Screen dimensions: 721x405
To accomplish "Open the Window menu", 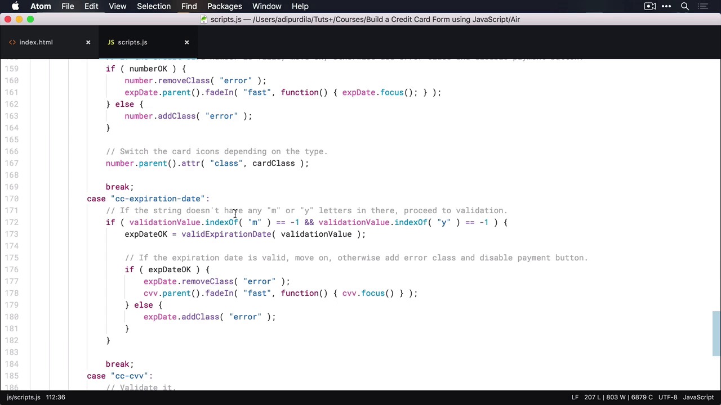I will (x=266, y=6).
